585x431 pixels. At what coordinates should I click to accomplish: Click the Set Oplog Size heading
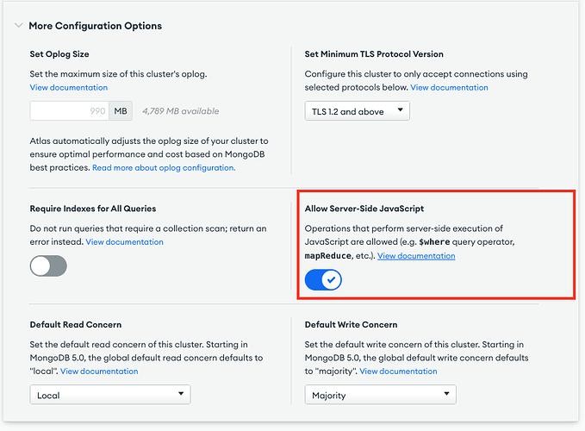[x=59, y=54]
